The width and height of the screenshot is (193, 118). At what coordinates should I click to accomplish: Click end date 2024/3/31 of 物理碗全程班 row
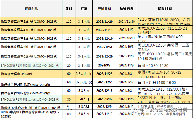click(x=126, y=74)
